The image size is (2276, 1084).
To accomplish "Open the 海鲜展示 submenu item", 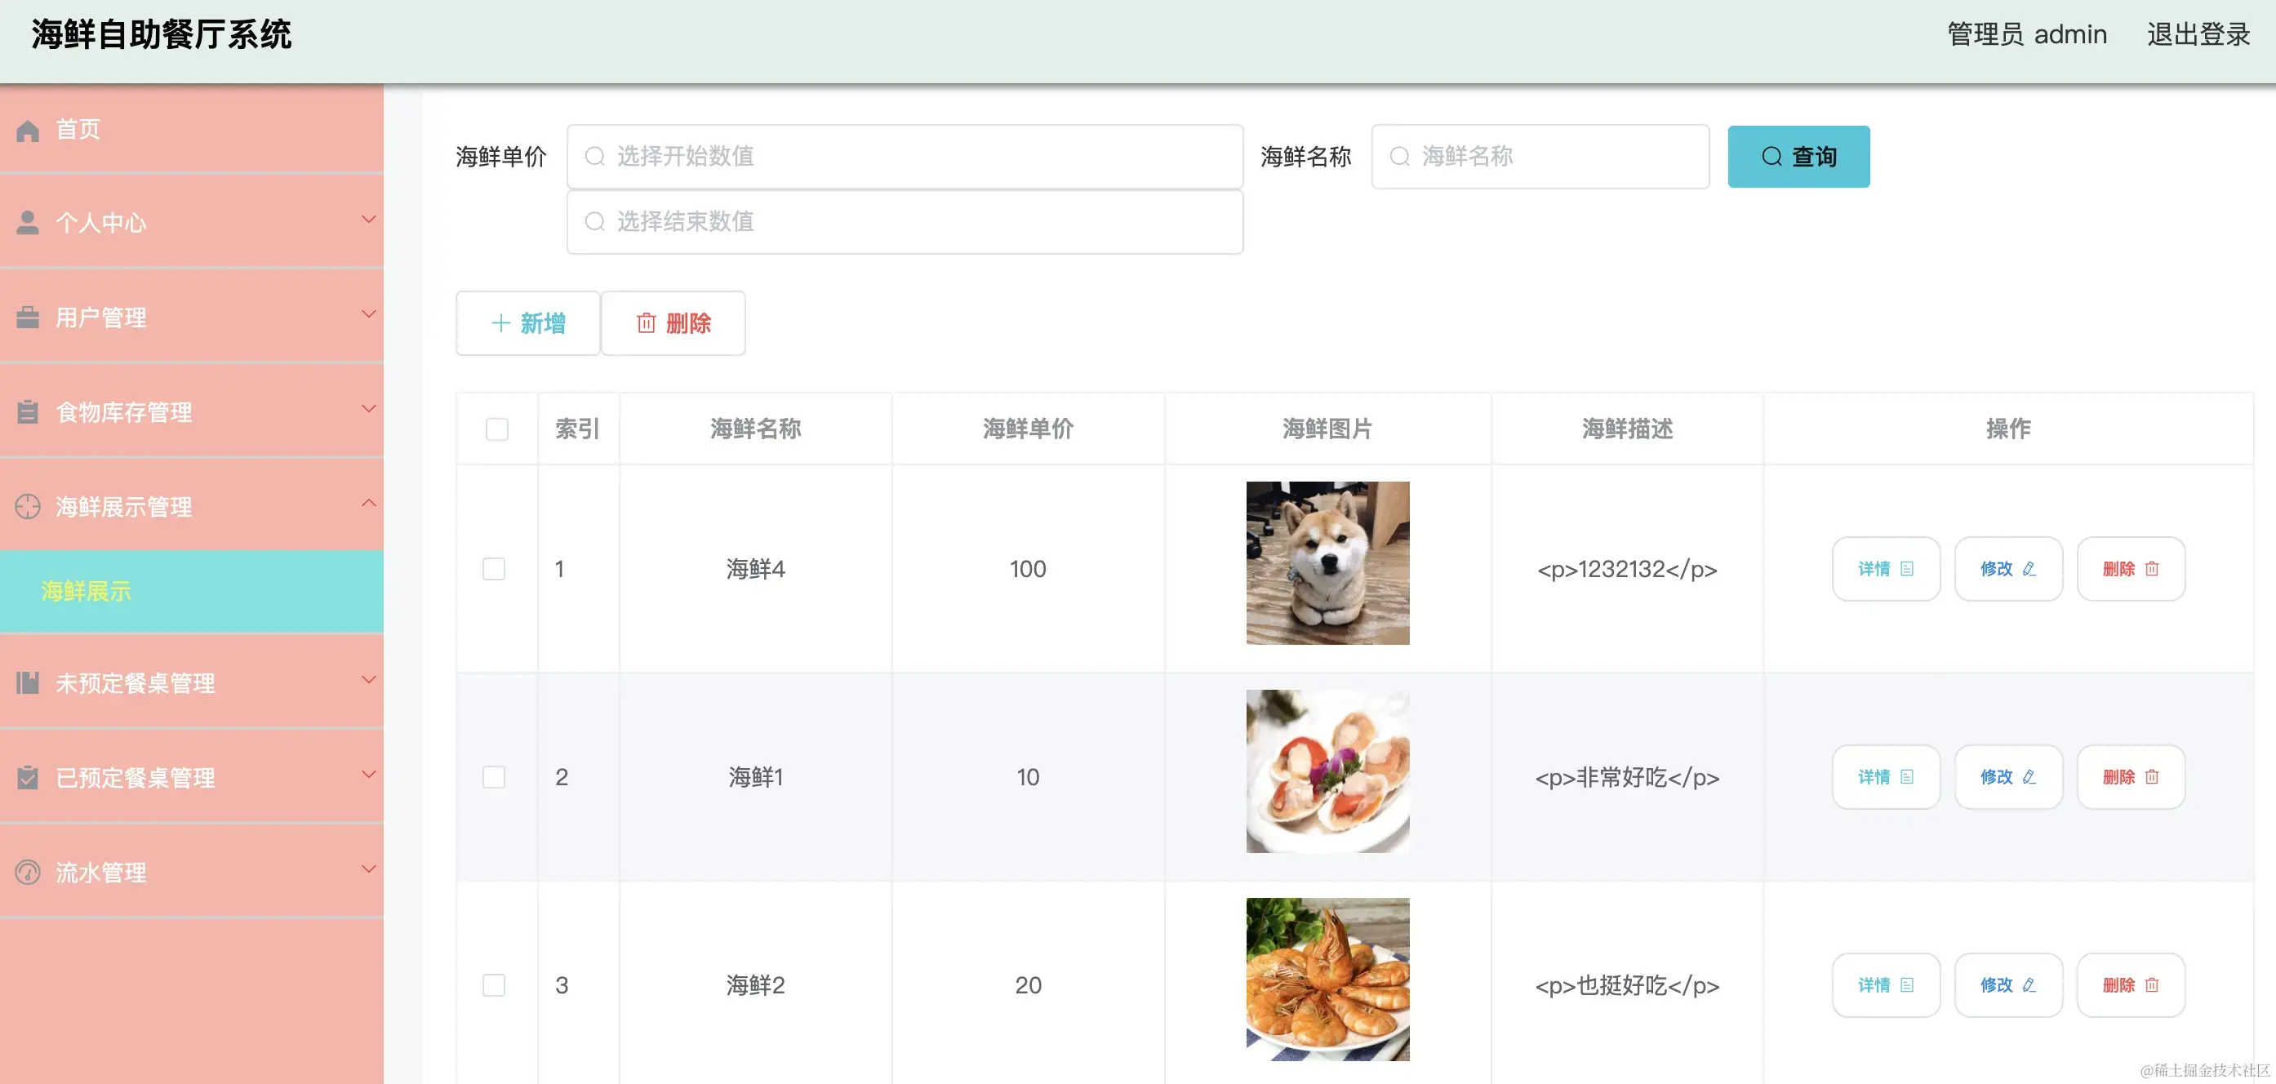I will coord(87,591).
